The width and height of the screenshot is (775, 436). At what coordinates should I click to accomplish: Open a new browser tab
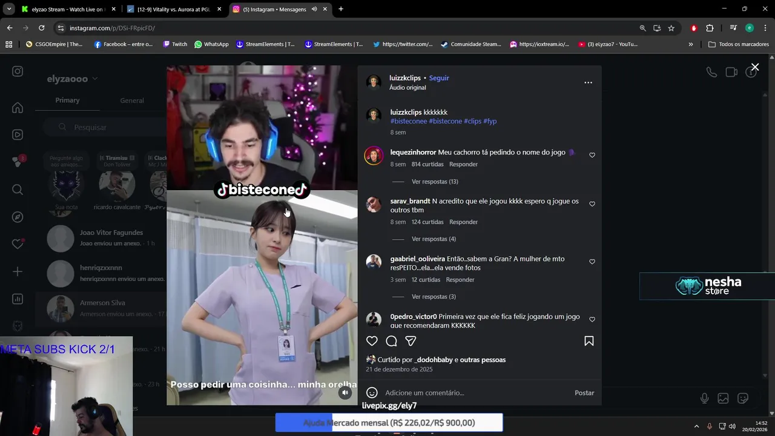click(x=341, y=9)
